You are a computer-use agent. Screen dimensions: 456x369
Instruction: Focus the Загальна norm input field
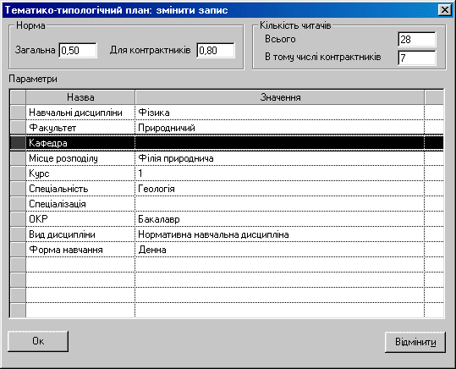[78, 50]
